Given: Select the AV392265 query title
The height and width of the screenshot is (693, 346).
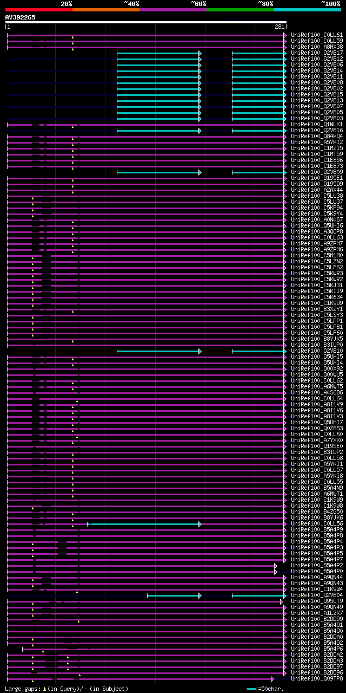Looking at the screenshot, I should [x=21, y=17].
